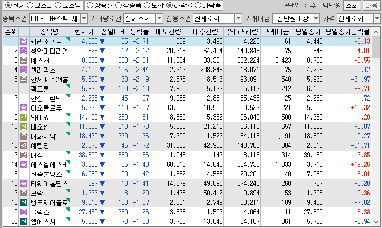
Task: Click the scrollbar up arrow
Action: [376, 32]
